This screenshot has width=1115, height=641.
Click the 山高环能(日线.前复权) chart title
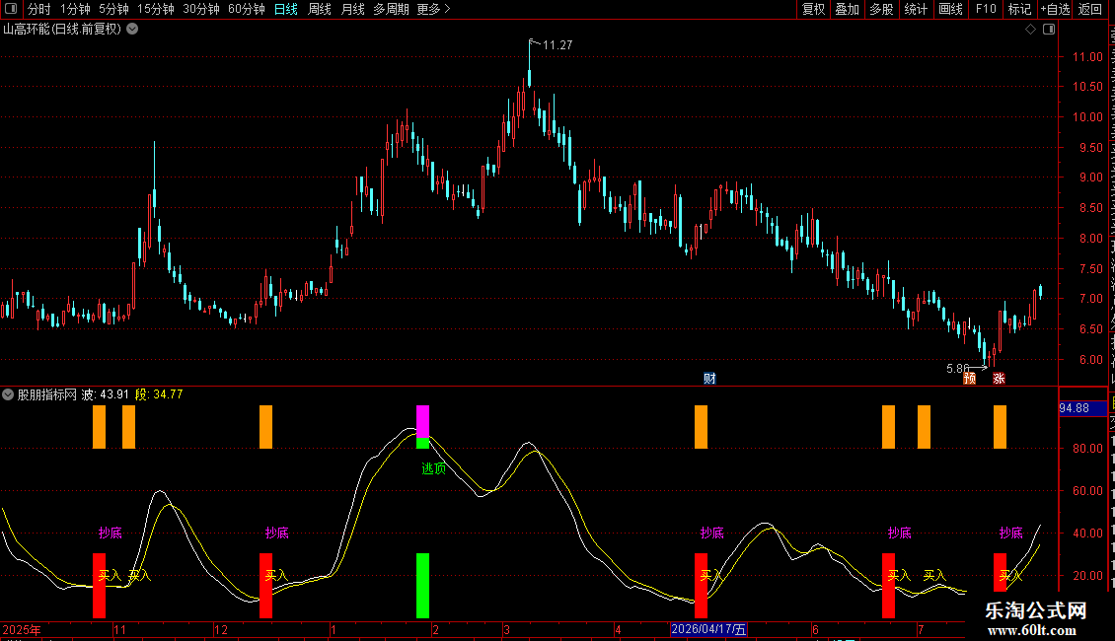tap(62, 30)
